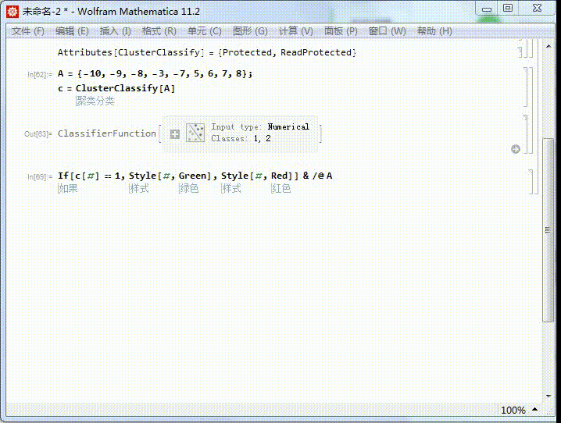
Task: Open the 图形 (G) menu
Action: point(250,31)
